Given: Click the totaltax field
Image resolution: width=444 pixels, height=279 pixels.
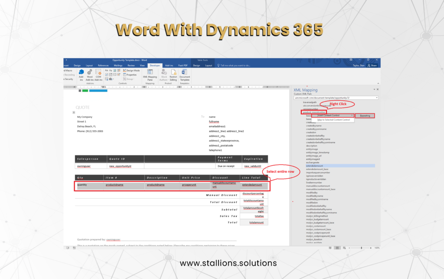Looking at the screenshot, I should click(x=259, y=216).
